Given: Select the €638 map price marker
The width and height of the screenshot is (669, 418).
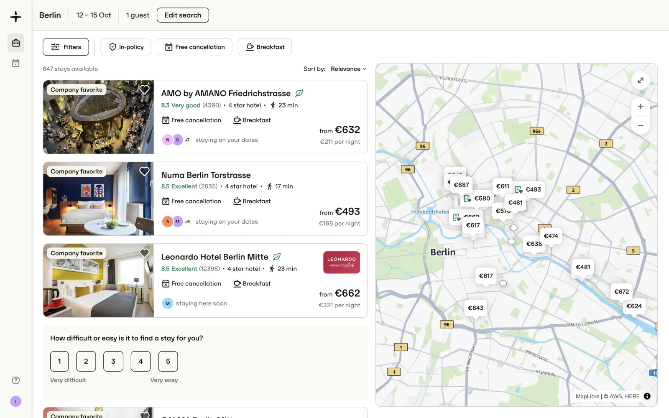Looking at the screenshot, I should click(534, 244).
